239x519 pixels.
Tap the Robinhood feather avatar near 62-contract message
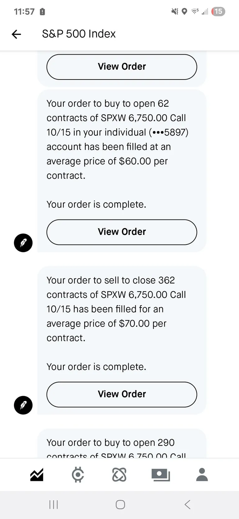(23, 243)
